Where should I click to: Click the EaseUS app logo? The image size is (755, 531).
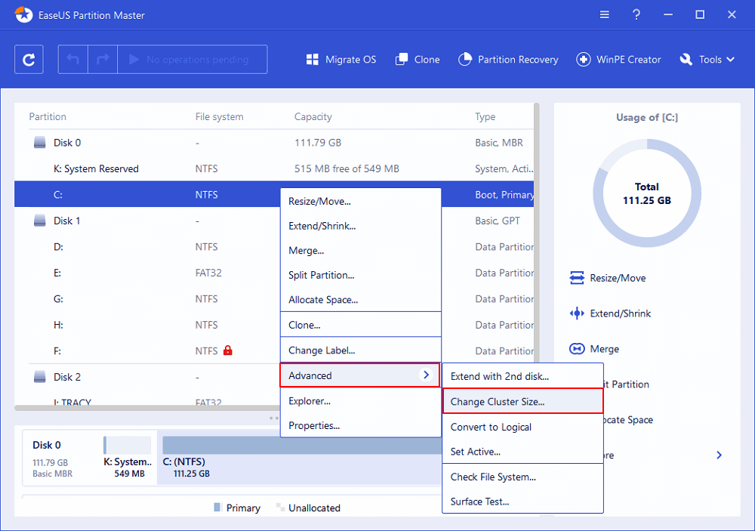pyautogui.click(x=23, y=15)
